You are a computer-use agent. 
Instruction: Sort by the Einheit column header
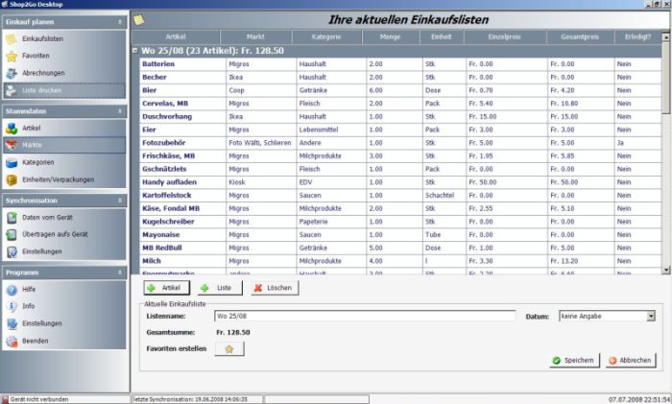pos(442,36)
